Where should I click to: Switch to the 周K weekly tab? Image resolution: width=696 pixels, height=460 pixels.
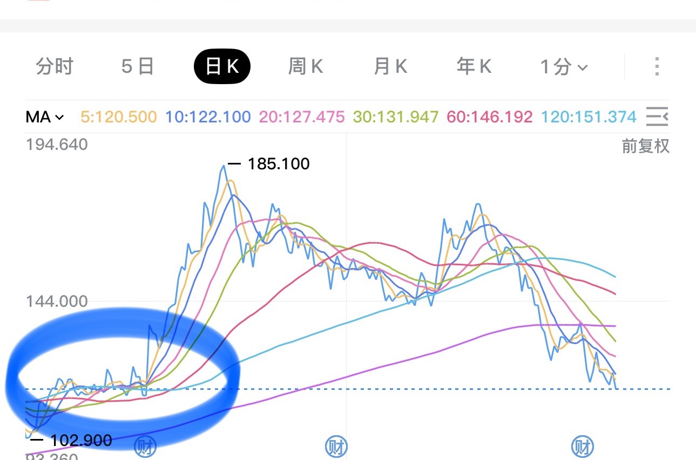(x=306, y=66)
